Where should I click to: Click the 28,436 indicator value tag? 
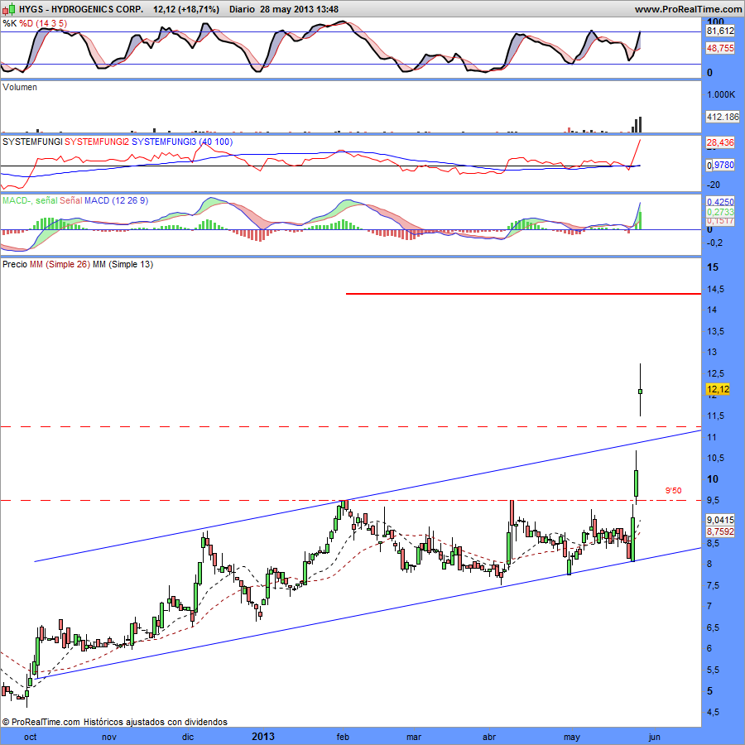(720, 142)
